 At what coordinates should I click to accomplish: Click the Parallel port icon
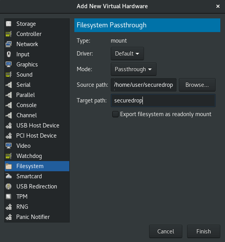click(9, 95)
